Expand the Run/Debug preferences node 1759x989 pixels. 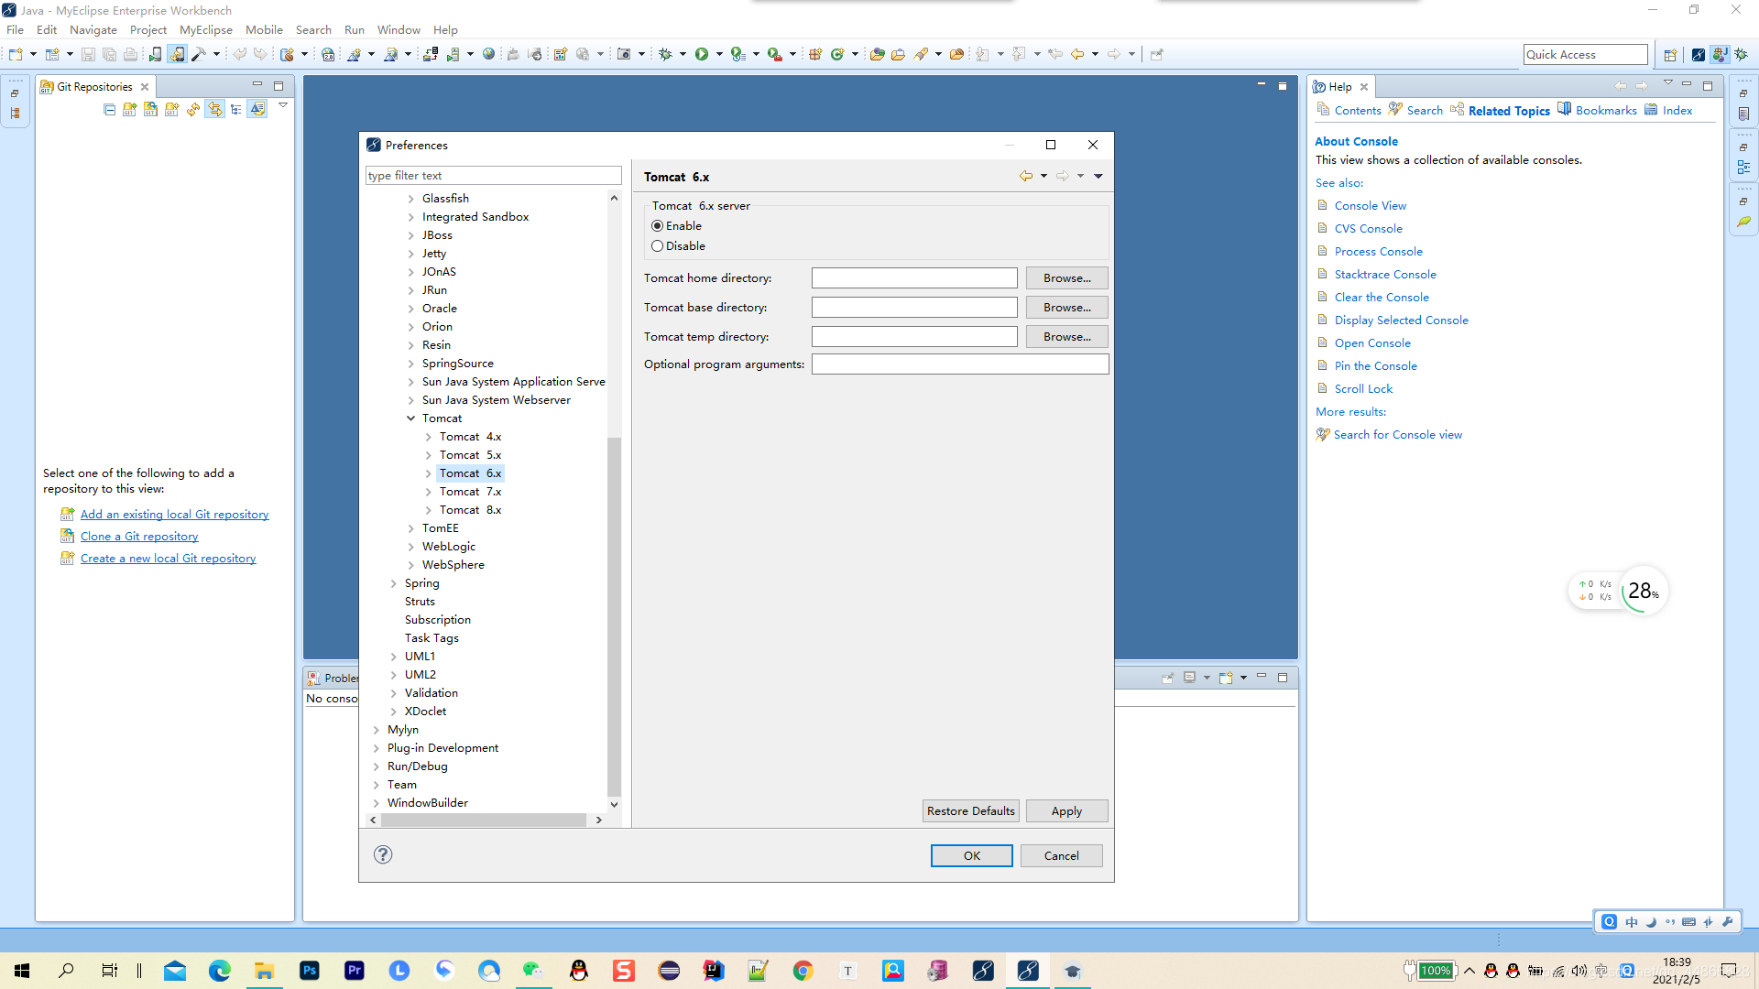pyautogui.click(x=376, y=766)
